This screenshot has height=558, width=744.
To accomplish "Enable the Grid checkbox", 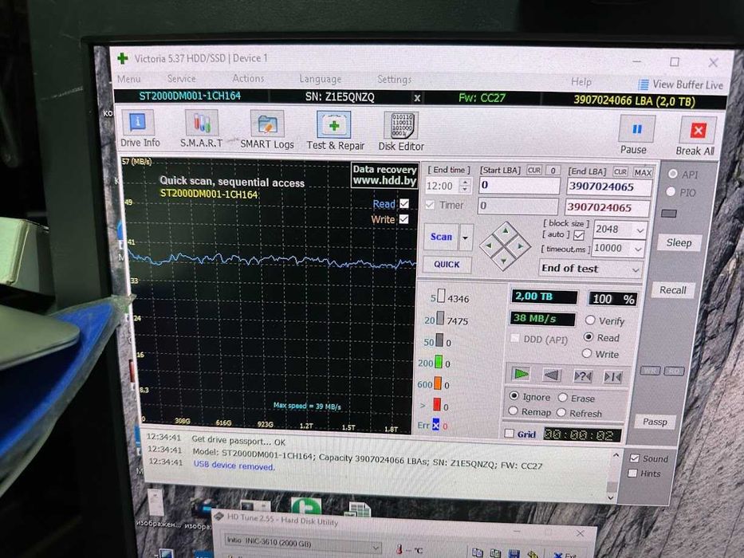I will pyautogui.click(x=509, y=433).
